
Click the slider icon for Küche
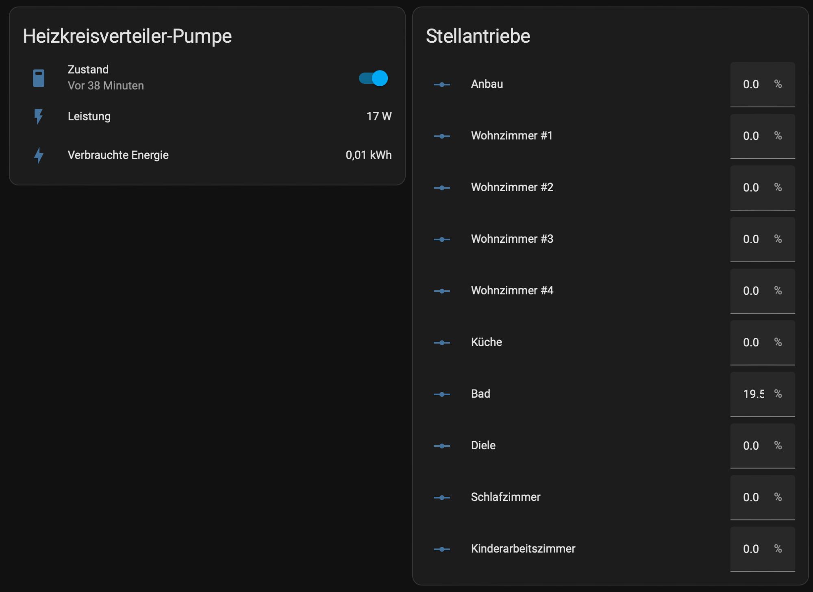click(442, 343)
